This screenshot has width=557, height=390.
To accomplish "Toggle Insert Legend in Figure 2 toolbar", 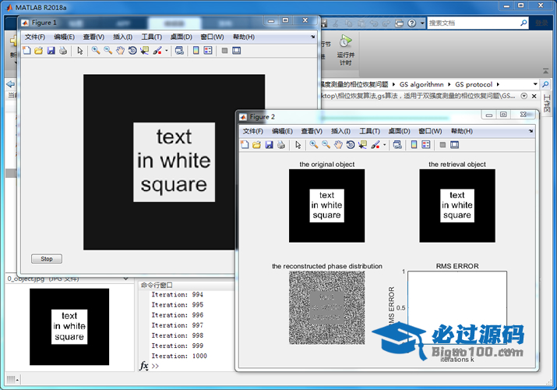I will point(426,144).
